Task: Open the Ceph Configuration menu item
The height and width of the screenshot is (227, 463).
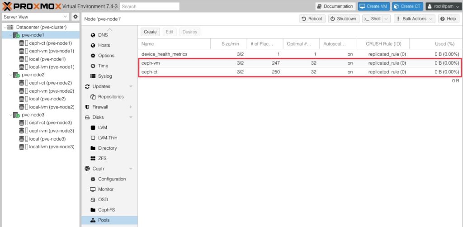Action: [x=109, y=179]
